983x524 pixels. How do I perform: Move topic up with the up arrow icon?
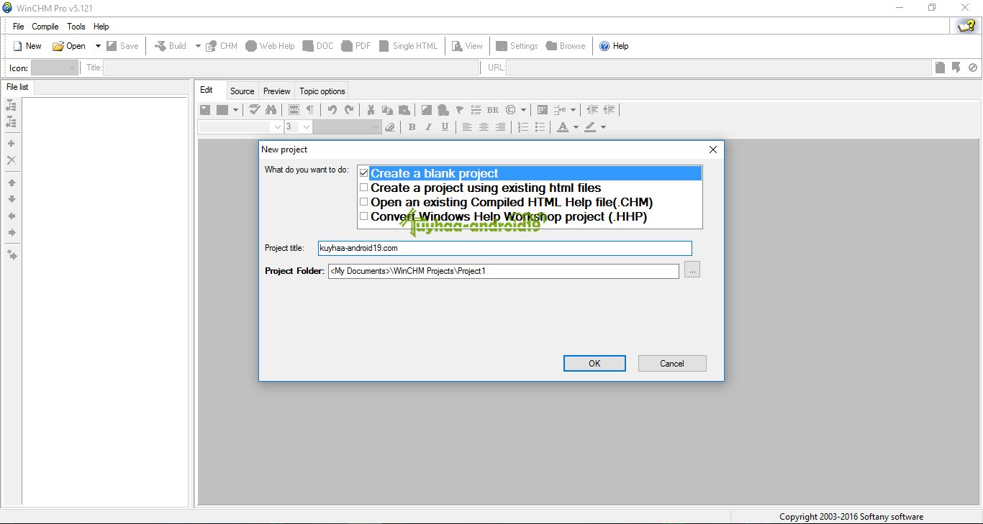12,183
